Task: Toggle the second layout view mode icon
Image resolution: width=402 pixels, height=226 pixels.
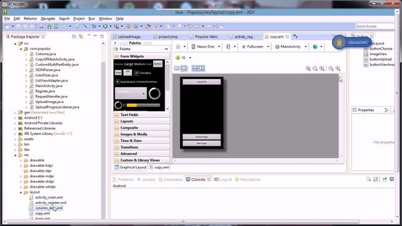Action: 184,68
